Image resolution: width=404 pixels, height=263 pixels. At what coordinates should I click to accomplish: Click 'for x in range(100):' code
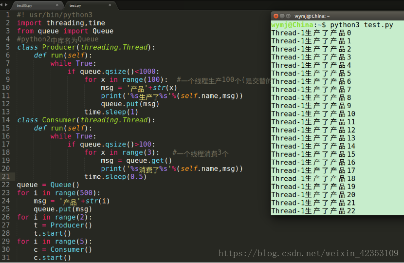coord(126,80)
